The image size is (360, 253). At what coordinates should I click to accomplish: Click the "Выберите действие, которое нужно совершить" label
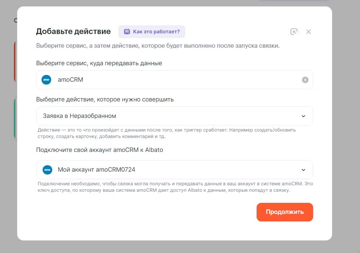coord(105,99)
